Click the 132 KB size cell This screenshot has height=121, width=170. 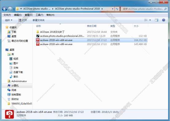coord(143,36)
